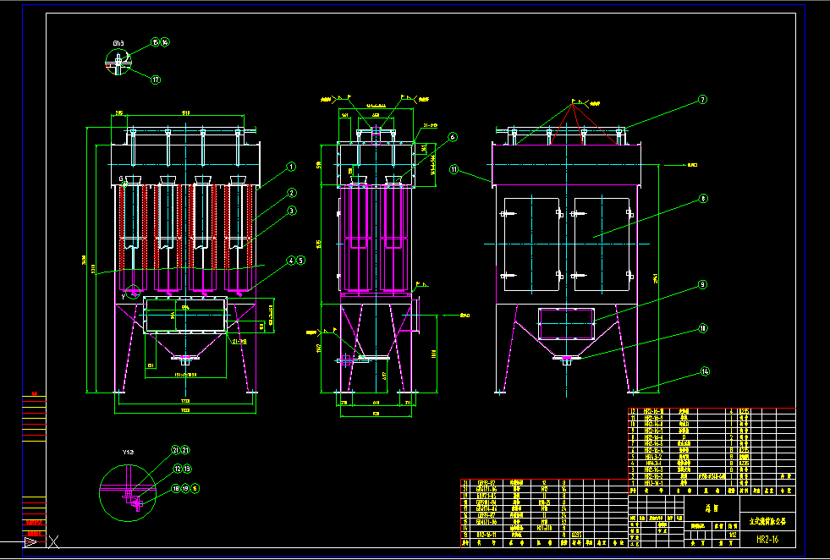Select the right access door panel

(602, 244)
